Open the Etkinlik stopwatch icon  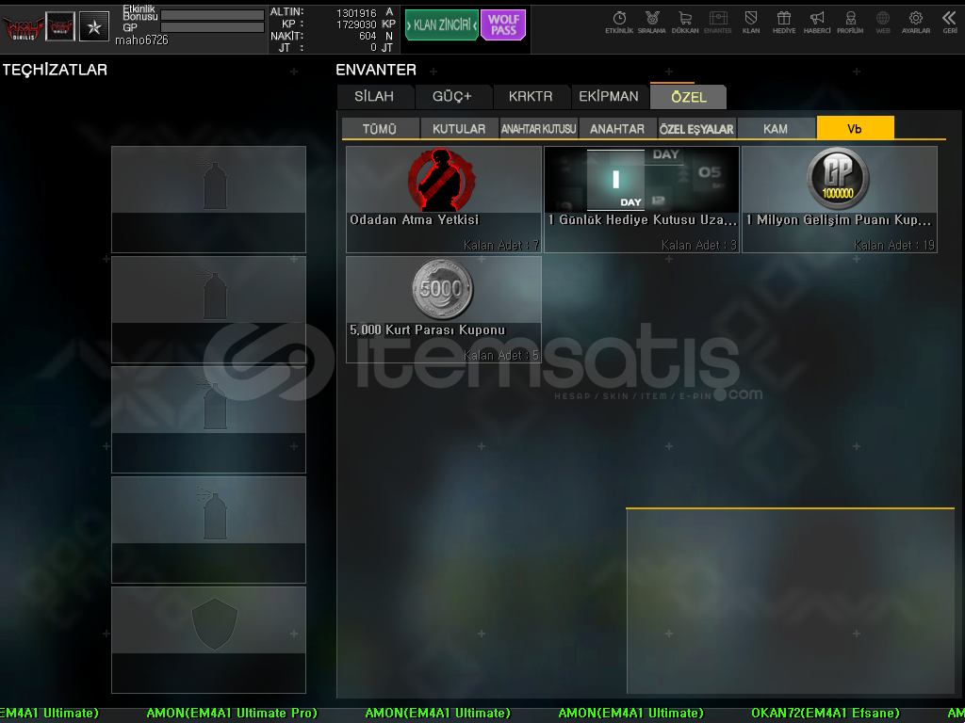coord(619,22)
